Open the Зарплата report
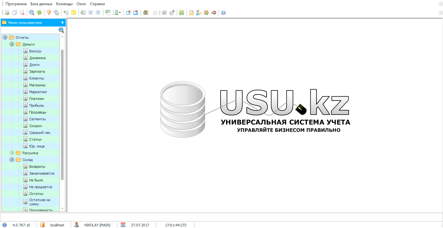443x228 pixels. [37, 71]
